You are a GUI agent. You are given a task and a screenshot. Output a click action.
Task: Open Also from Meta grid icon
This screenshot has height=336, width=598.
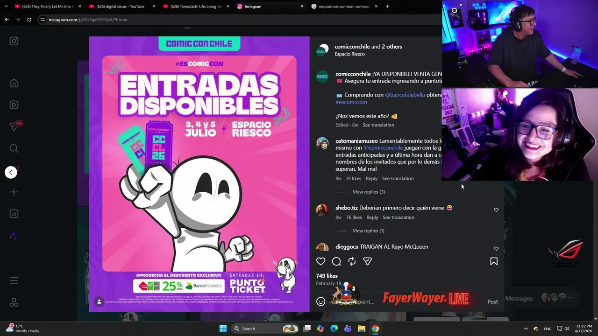click(x=14, y=303)
